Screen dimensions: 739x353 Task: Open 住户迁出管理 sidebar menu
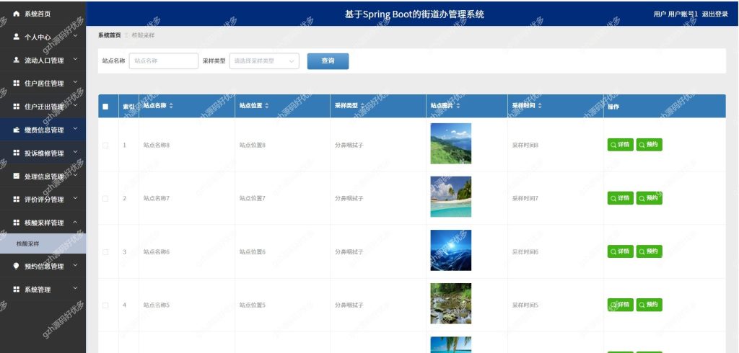[43, 107]
